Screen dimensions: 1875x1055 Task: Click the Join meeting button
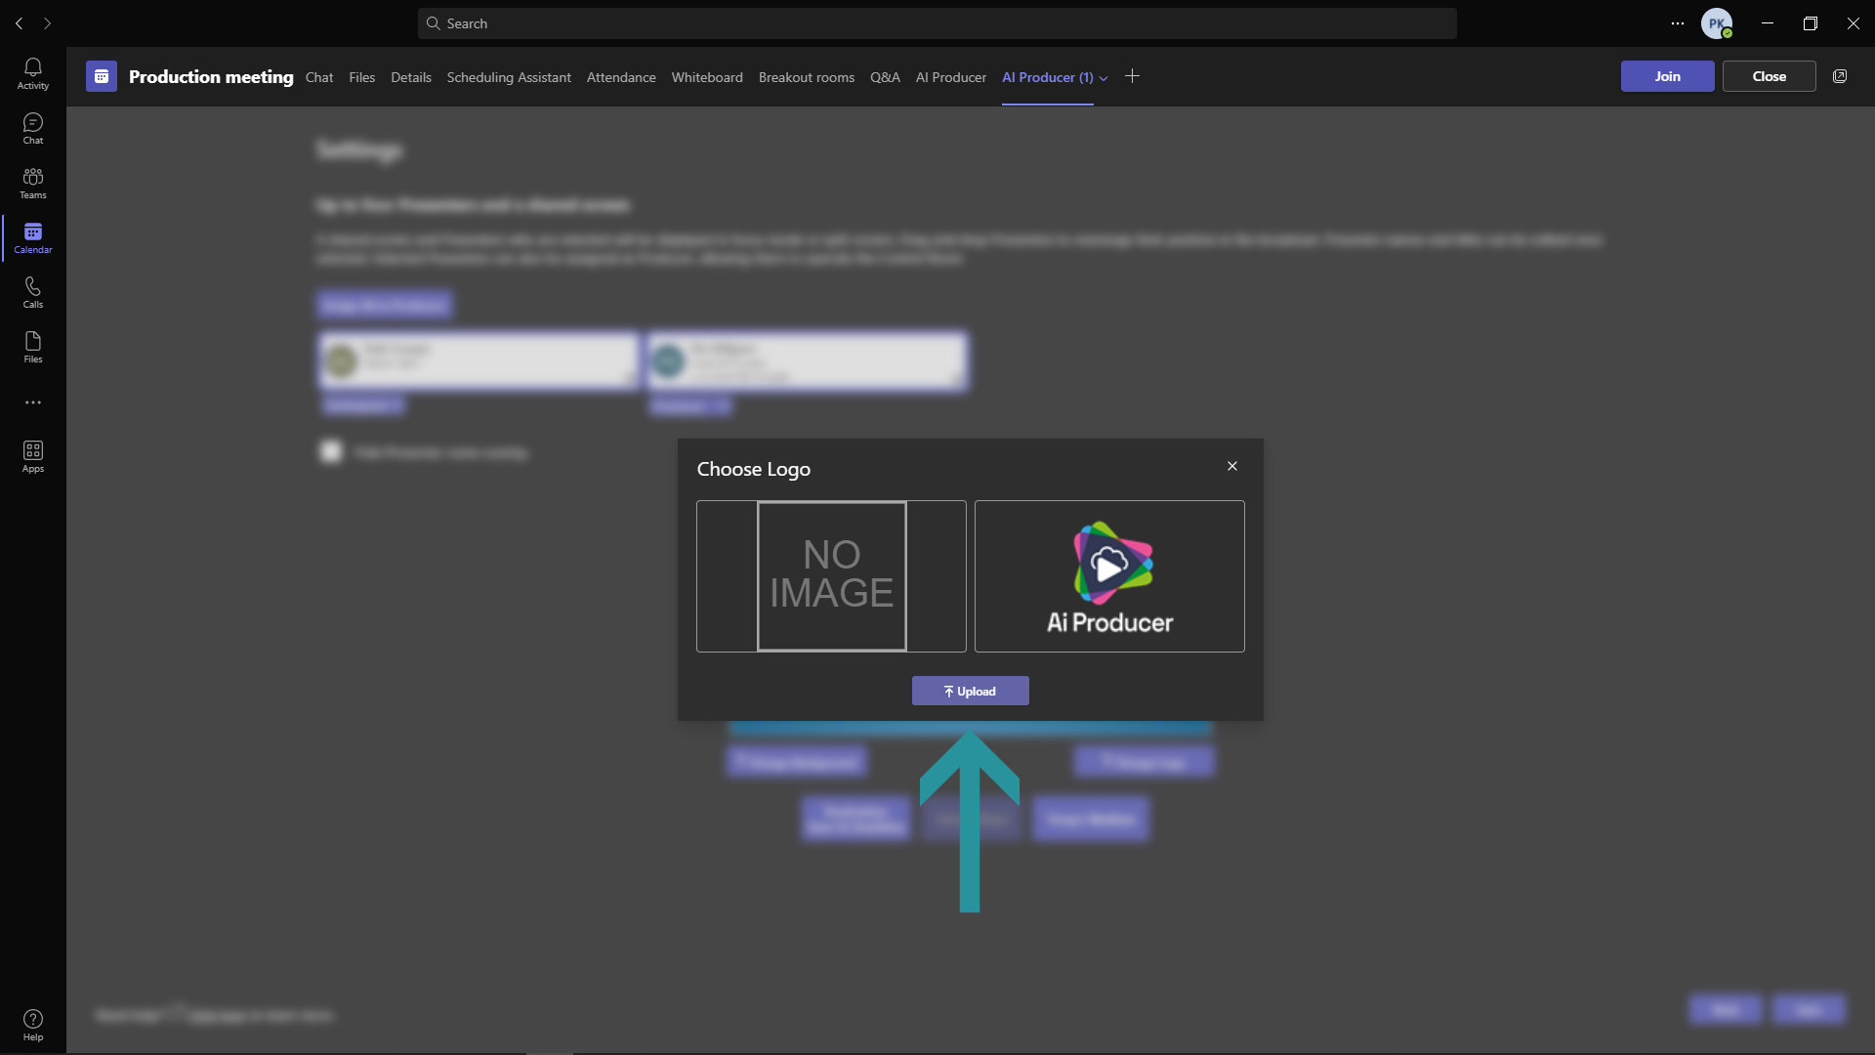(x=1667, y=76)
